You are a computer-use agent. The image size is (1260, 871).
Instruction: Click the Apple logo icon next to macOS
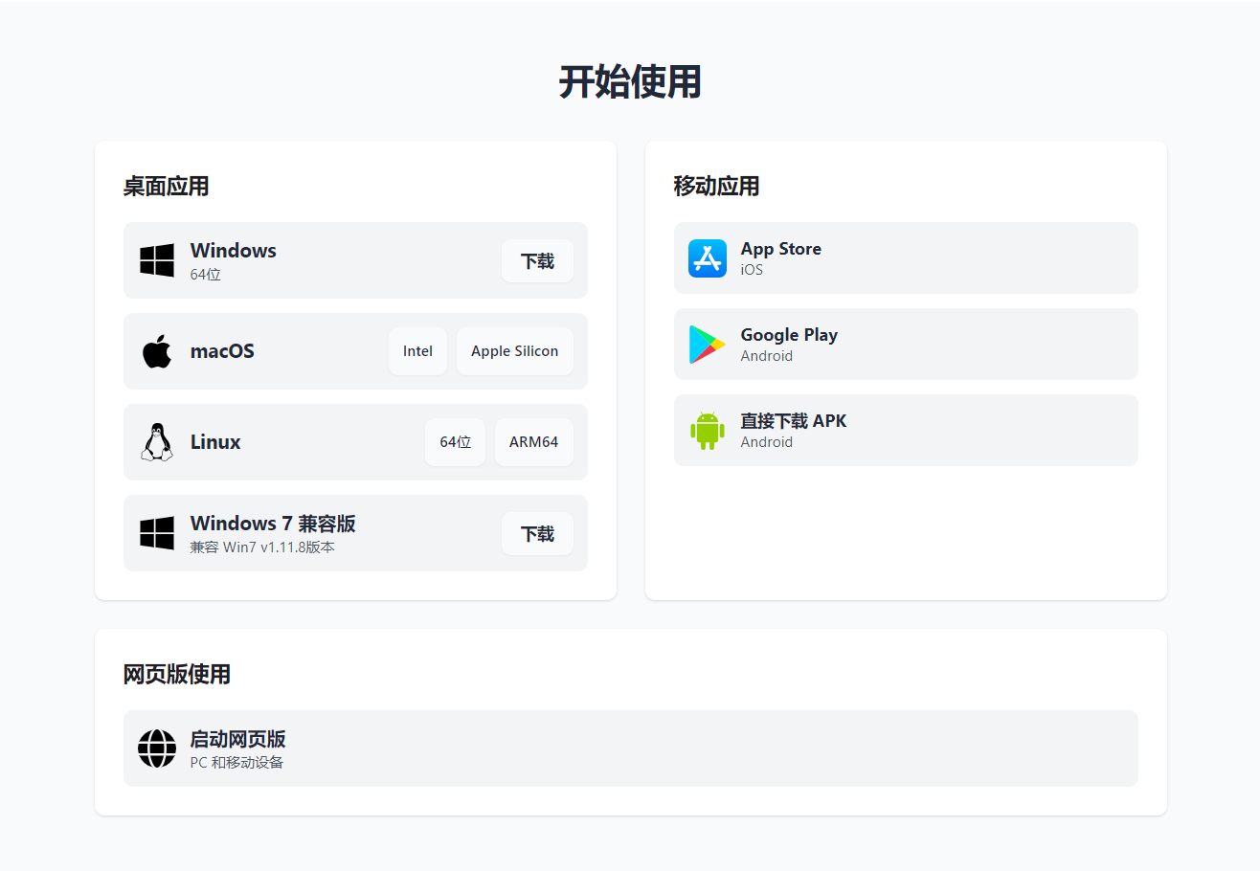pos(157,351)
